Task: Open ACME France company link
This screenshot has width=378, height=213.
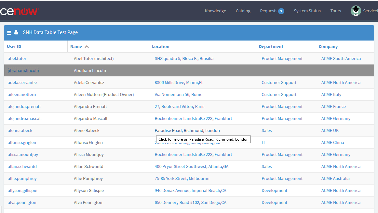Action: pyautogui.click(x=333, y=107)
